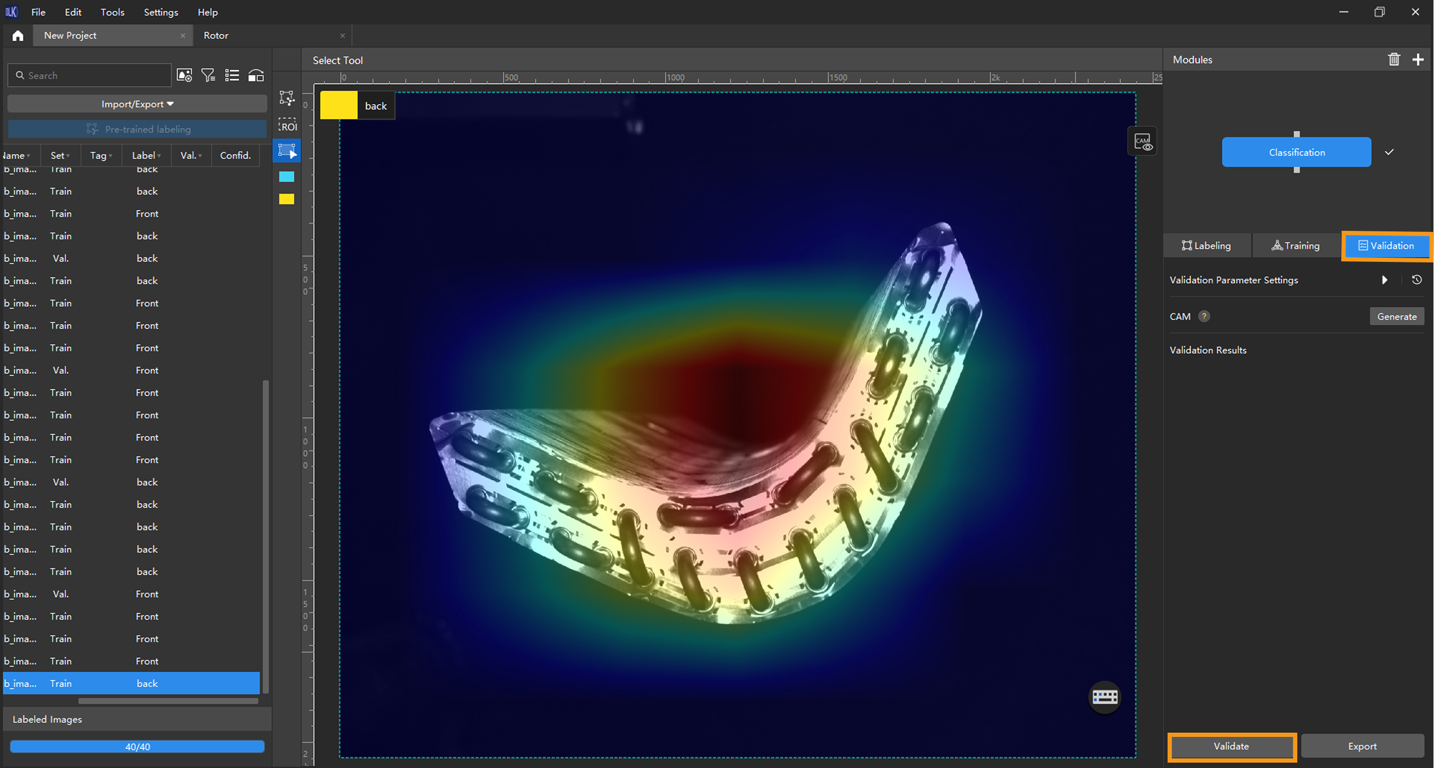Image resolution: width=1434 pixels, height=768 pixels.
Task: Switch to the Training tab
Action: click(1296, 246)
